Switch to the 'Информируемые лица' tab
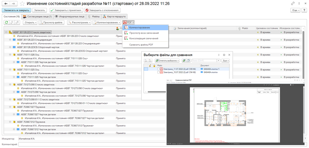This screenshot has width=309, height=148. (70, 16)
